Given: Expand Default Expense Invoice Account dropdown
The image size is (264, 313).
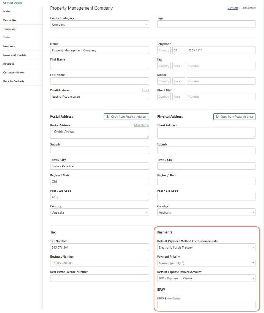Looking at the screenshot, I should click(206, 278).
